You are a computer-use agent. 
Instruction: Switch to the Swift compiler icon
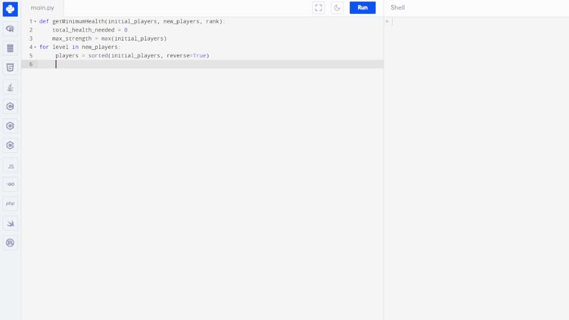[10, 223]
